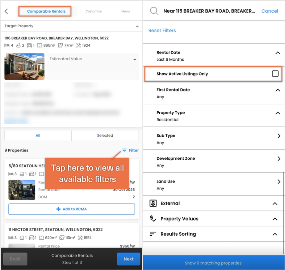The width and height of the screenshot is (285, 270).
Task: Click 106 Breaker Bay Road address text
Action: point(56,38)
